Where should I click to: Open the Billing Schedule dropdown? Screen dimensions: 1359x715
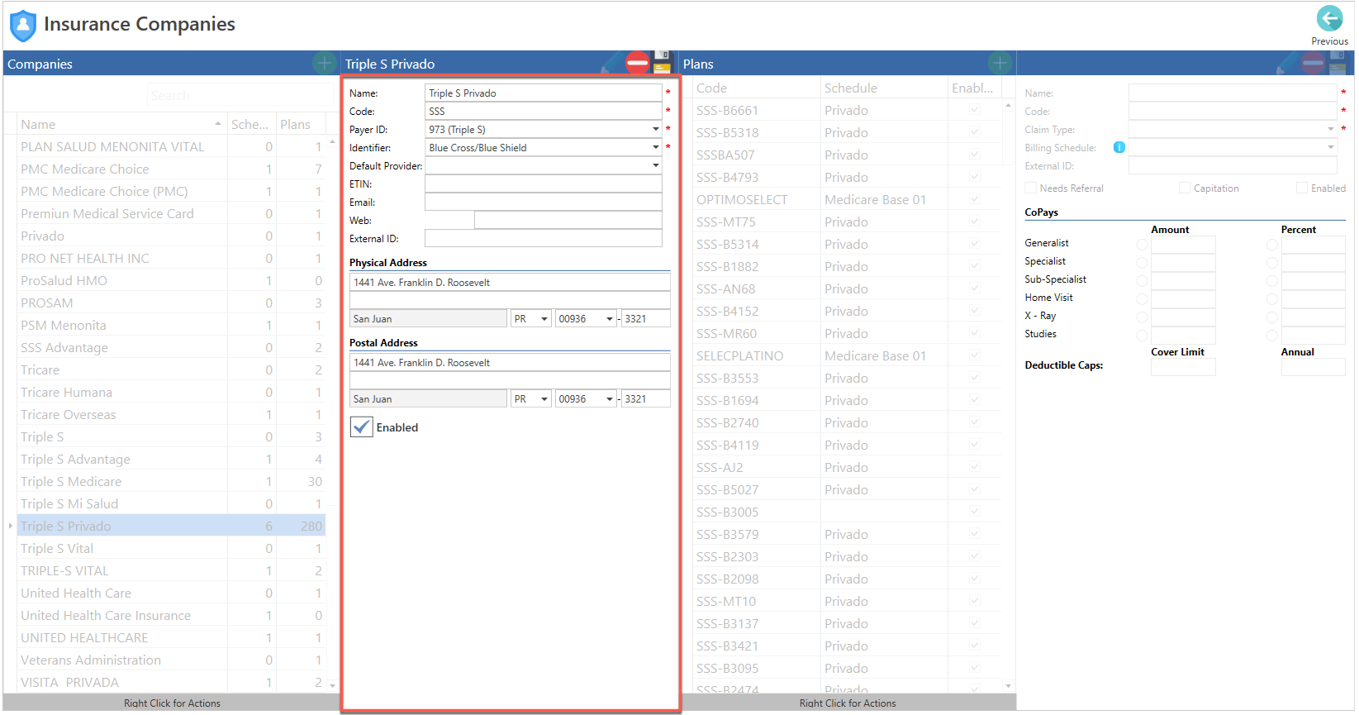[x=1330, y=147]
